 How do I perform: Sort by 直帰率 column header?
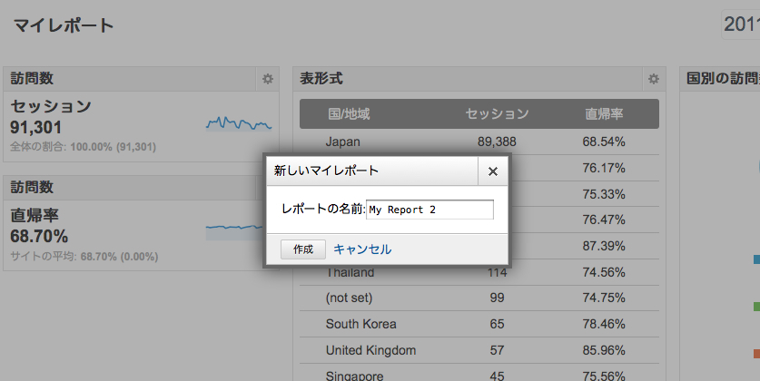pos(604,113)
